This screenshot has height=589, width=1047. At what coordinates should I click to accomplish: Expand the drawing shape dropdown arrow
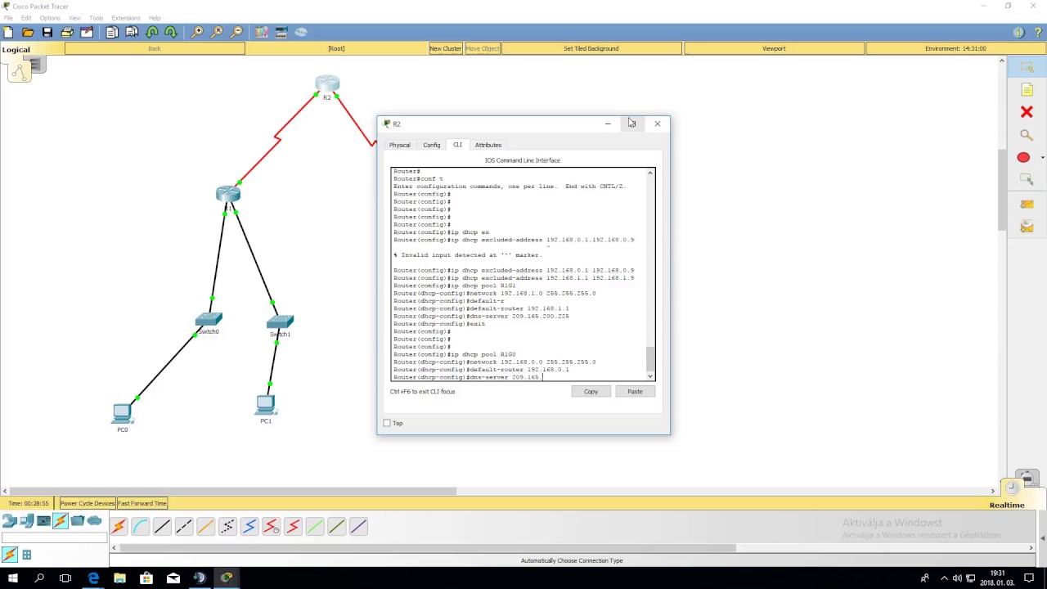tap(1042, 158)
